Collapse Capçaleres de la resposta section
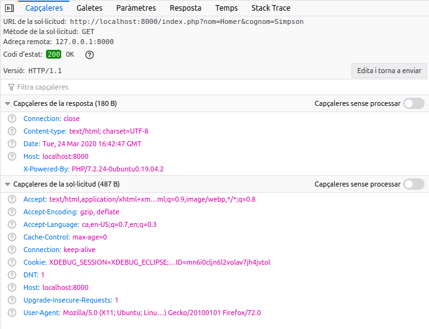 tap(8, 103)
